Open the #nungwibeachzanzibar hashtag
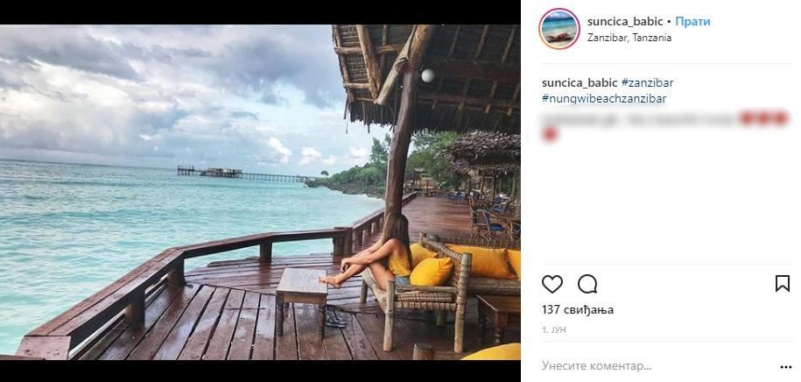Image resolution: width=801 pixels, height=382 pixels. click(604, 99)
